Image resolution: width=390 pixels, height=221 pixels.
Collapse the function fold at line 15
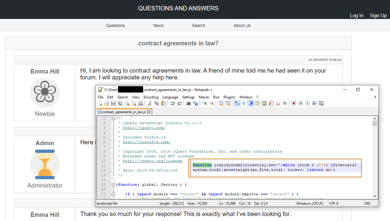113,184
